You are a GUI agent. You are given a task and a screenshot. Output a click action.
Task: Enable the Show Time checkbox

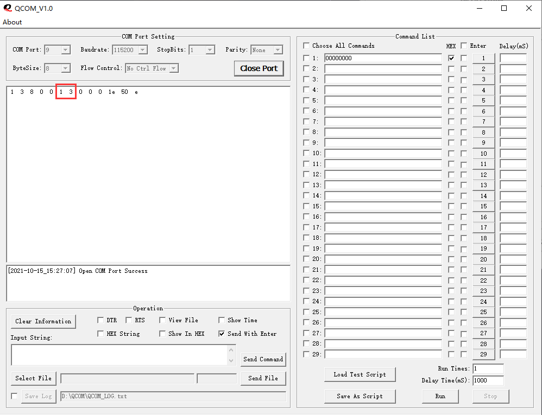(222, 320)
